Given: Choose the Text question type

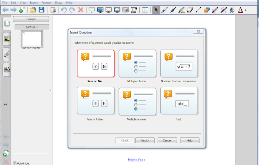Looking at the screenshot, I should point(179,101).
